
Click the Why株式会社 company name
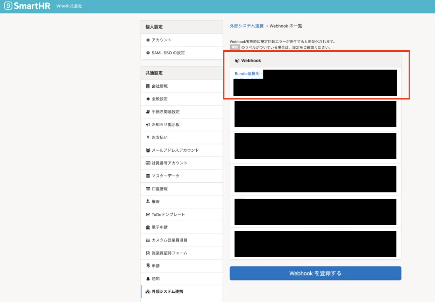coord(69,6)
